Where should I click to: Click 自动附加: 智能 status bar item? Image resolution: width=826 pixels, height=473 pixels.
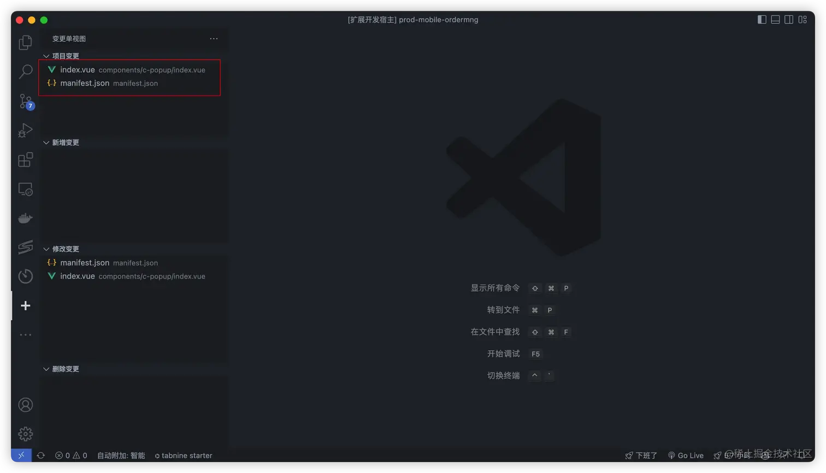pyautogui.click(x=121, y=455)
